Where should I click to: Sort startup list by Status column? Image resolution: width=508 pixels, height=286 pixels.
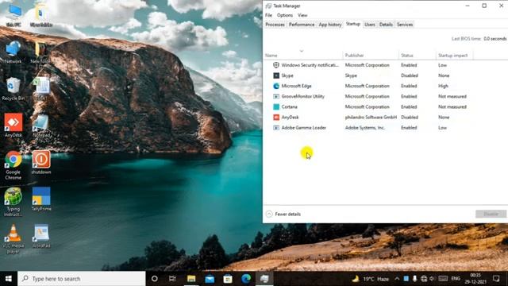tap(418, 56)
